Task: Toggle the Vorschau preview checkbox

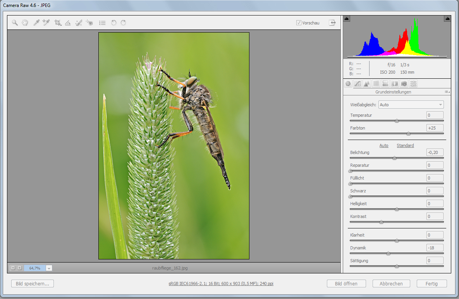Action: (x=299, y=22)
